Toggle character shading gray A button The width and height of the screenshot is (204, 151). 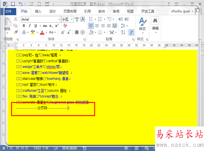tap(77, 32)
